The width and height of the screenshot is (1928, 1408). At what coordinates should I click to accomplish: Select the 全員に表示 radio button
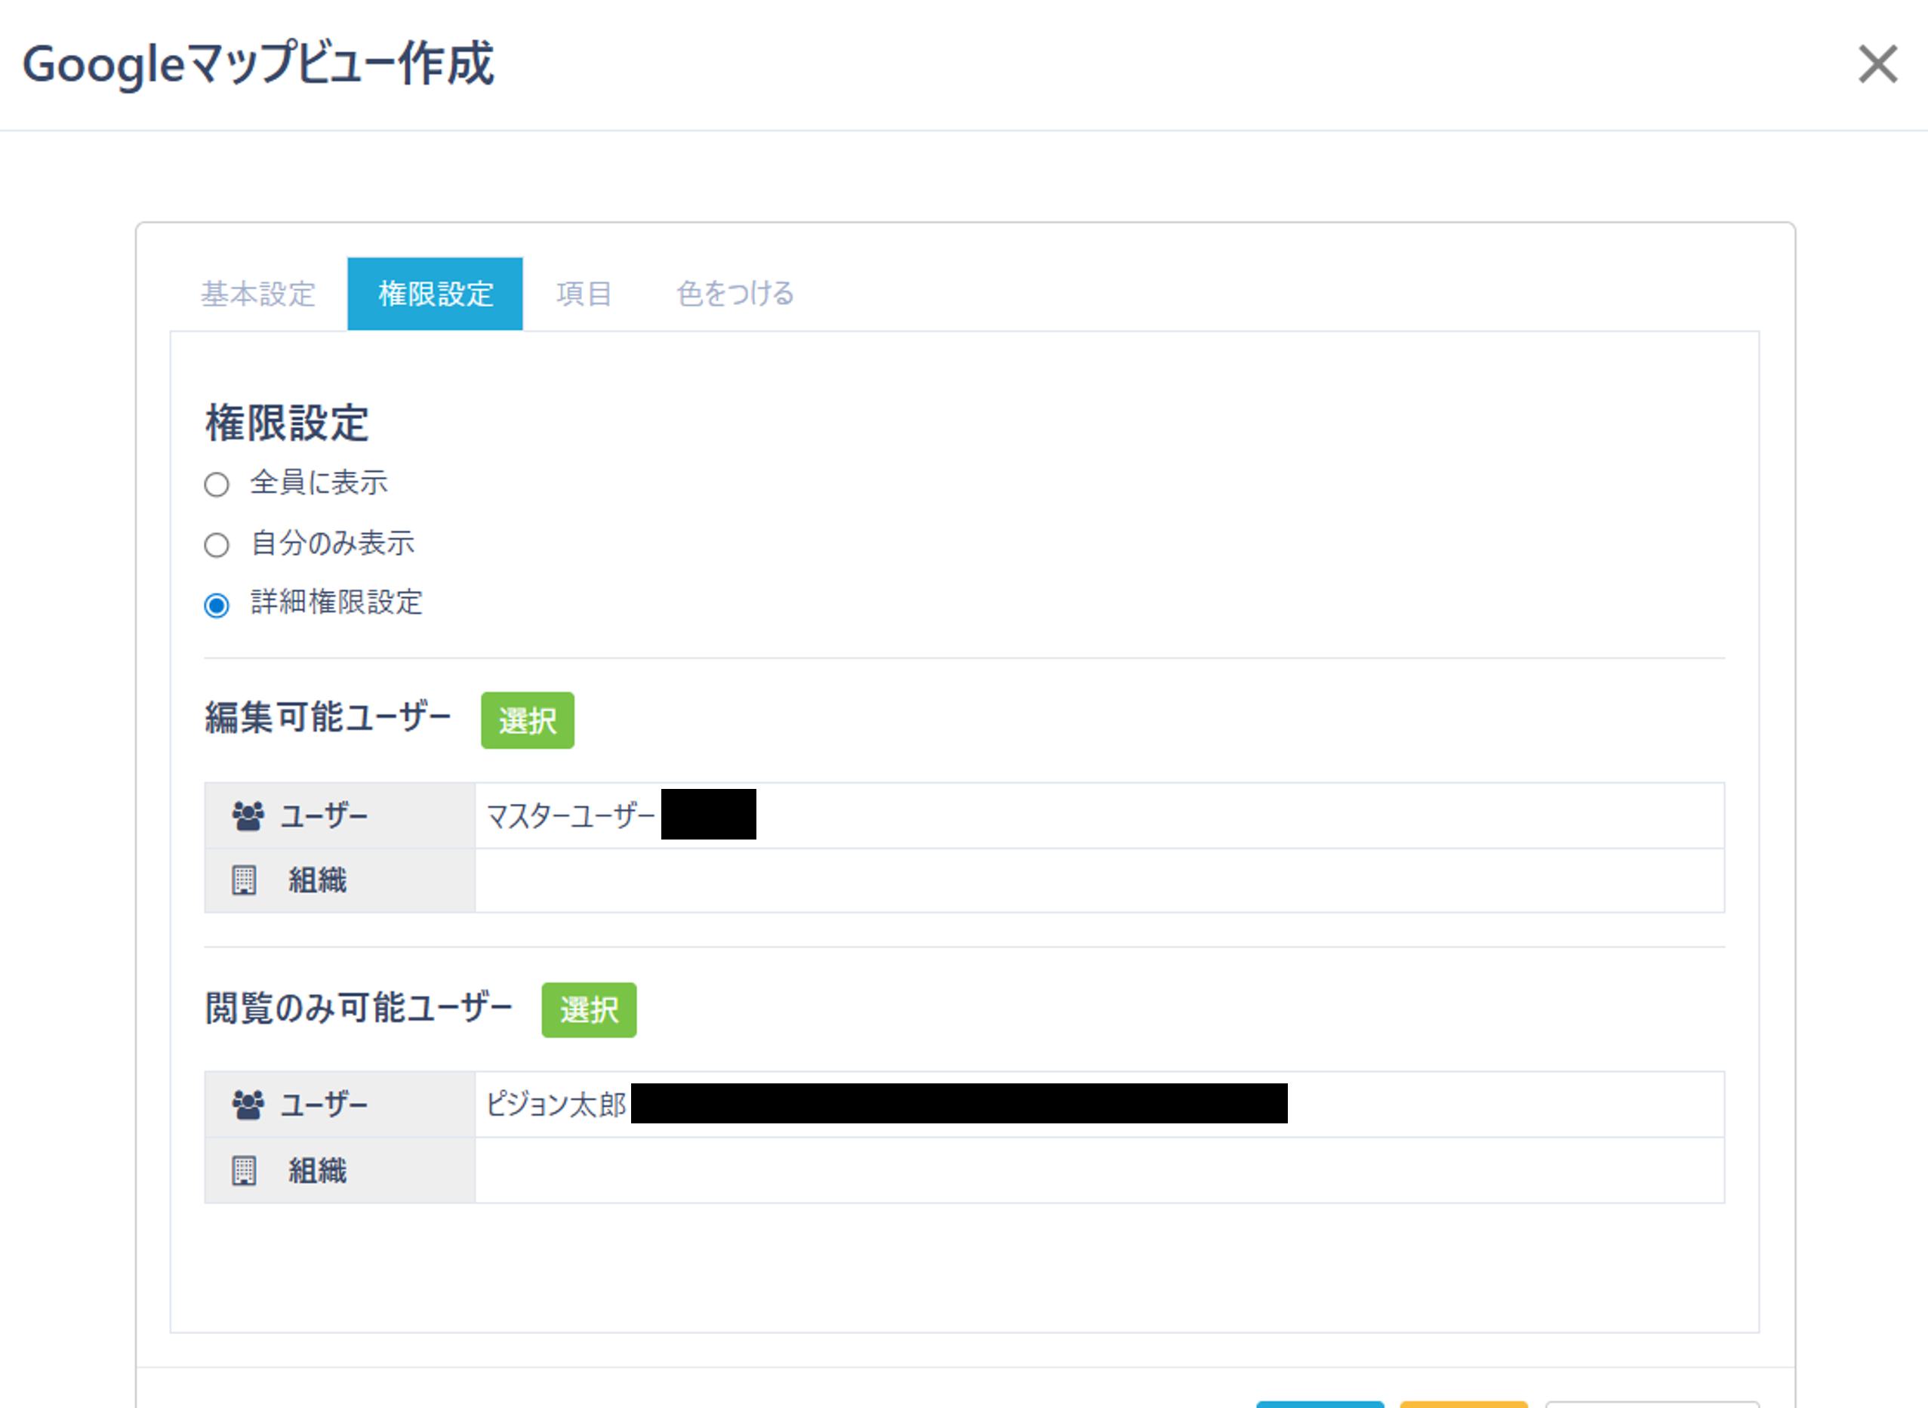pos(217,483)
